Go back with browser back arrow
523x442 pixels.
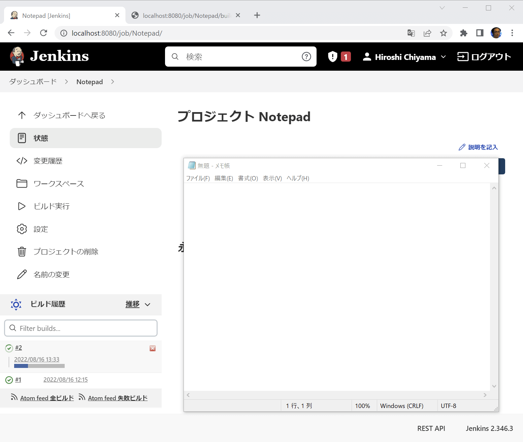(11, 33)
